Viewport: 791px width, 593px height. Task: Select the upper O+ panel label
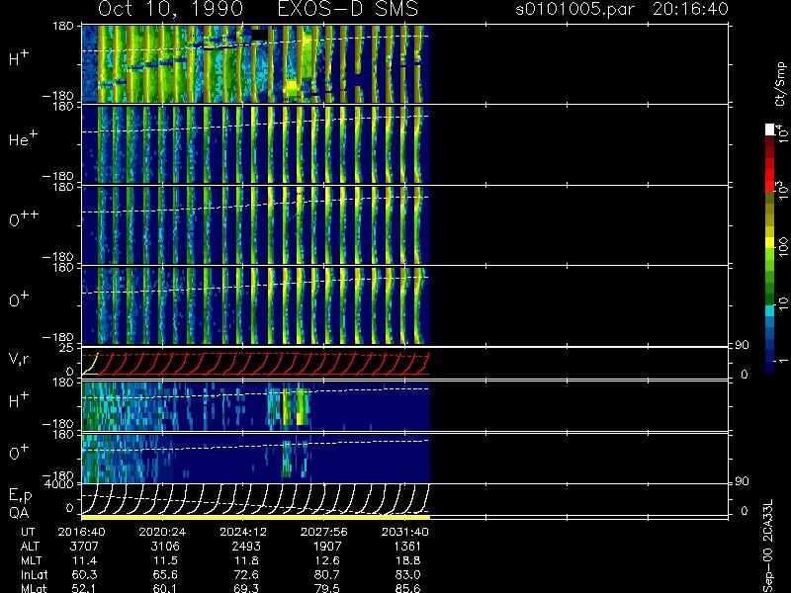click(19, 299)
